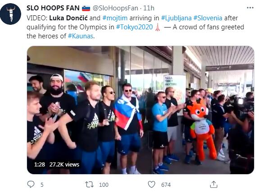This screenshot has height=194, width=259.
Task: Click the reply speech bubble icon
Action: click(31, 184)
